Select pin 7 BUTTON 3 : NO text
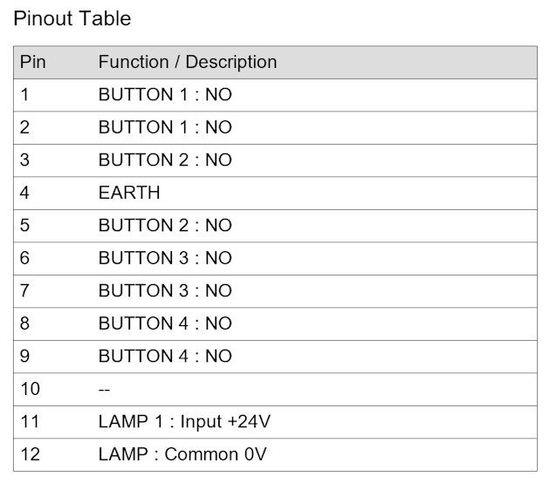The height and width of the screenshot is (497, 550). click(x=165, y=290)
